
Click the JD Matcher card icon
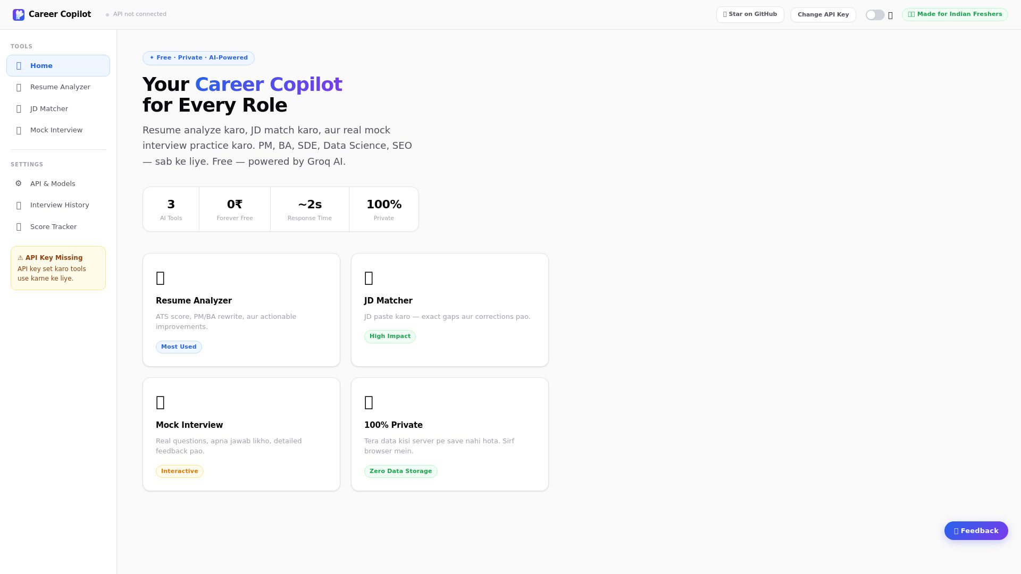369,278
